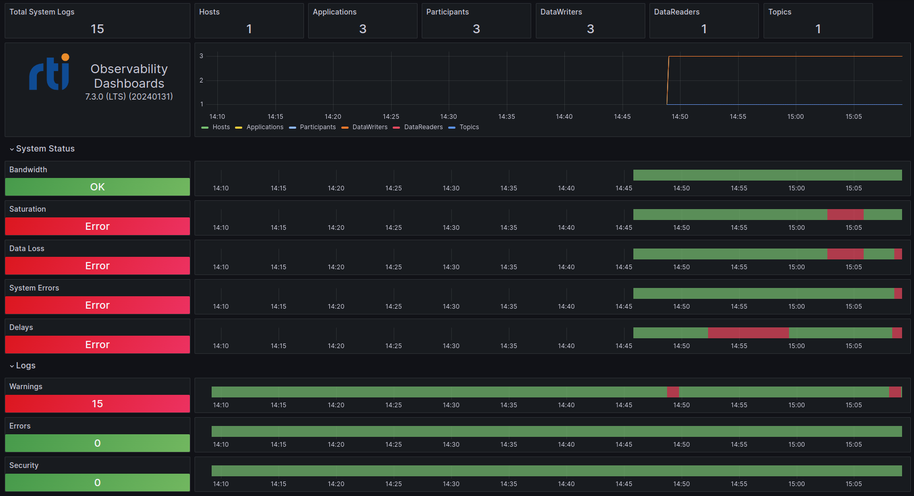Click the Participants legend color marker
914x496 pixels.
pyautogui.click(x=292, y=127)
